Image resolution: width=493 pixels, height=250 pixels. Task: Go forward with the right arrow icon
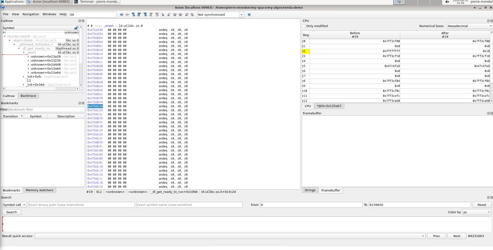pos(127,15)
